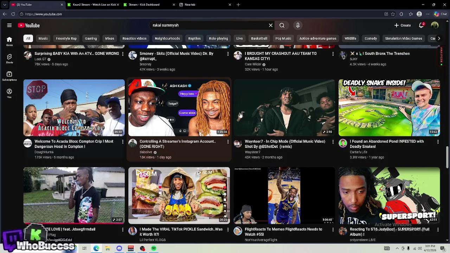Select the Freestyle Rap filter chip

coord(66,38)
